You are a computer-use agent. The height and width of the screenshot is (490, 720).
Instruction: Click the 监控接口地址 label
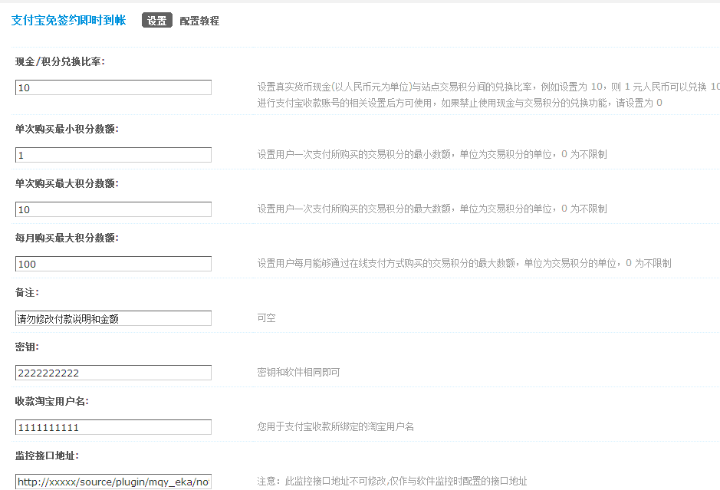point(47,455)
